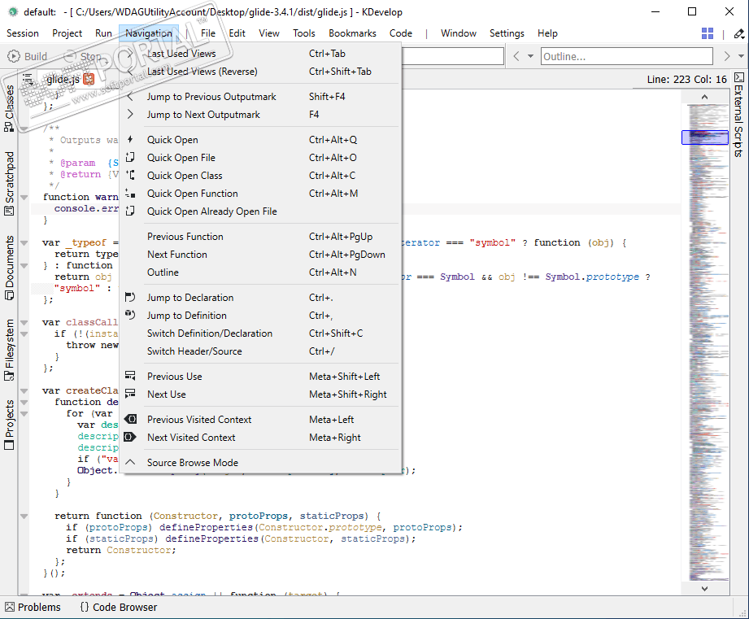The width and height of the screenshot is (749, 619).
Task: Click the working set grid icon
Action: pyautogui.click(x=708, y=33)
